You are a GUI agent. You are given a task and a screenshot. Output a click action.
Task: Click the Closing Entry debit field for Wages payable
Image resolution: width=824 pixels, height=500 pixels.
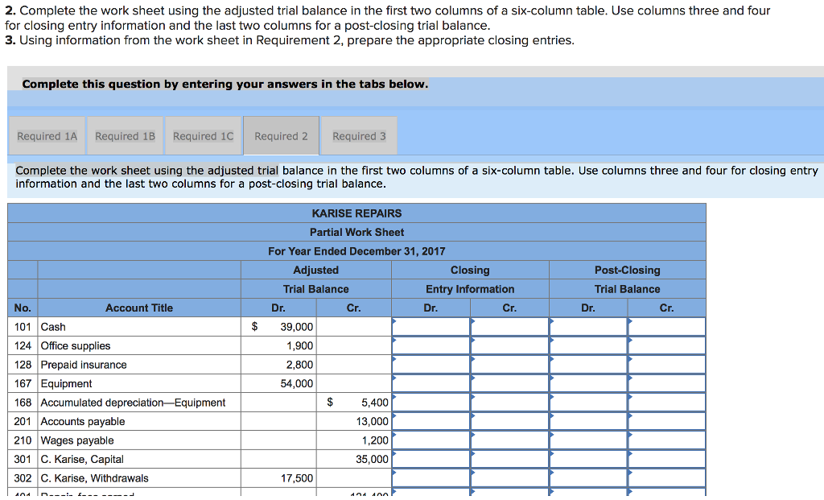tap(431, 440)
